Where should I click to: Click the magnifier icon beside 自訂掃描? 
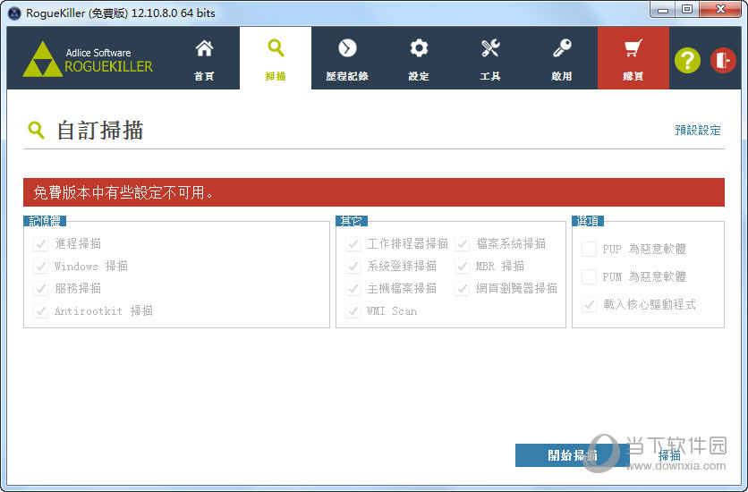click(x=37, y=130)
